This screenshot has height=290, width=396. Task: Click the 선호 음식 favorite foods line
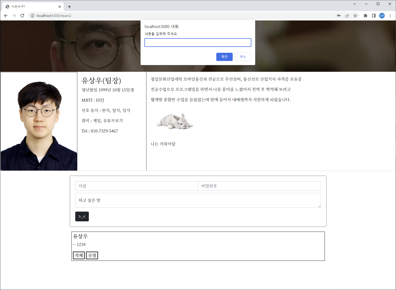pos(106,110)
